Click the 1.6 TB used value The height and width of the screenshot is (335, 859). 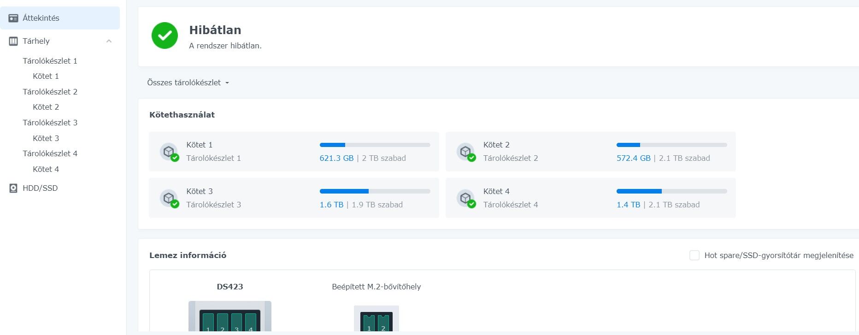[331, 205]
